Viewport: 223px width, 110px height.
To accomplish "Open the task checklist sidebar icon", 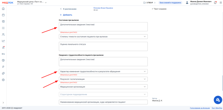I will (x=3, y=28).
